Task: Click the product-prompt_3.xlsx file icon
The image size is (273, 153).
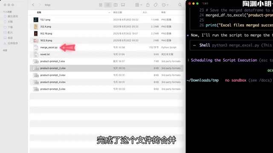Action: pos(36,75)
